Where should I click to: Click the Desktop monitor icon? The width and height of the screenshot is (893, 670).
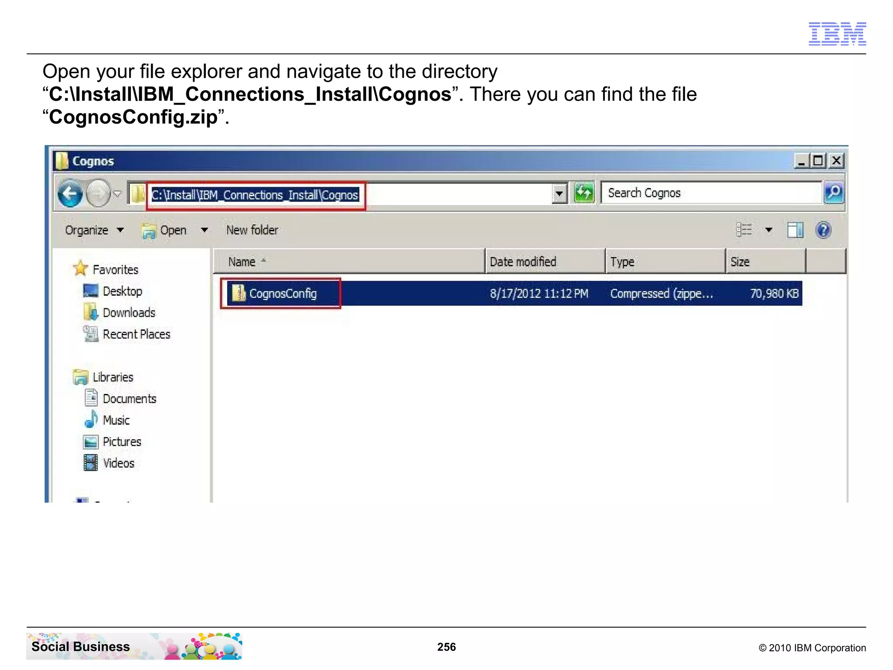pyautogui.click(x=91, y=291)
